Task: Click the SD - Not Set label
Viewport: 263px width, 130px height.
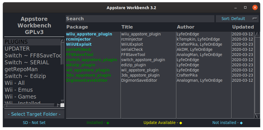Action: [34, 123]
